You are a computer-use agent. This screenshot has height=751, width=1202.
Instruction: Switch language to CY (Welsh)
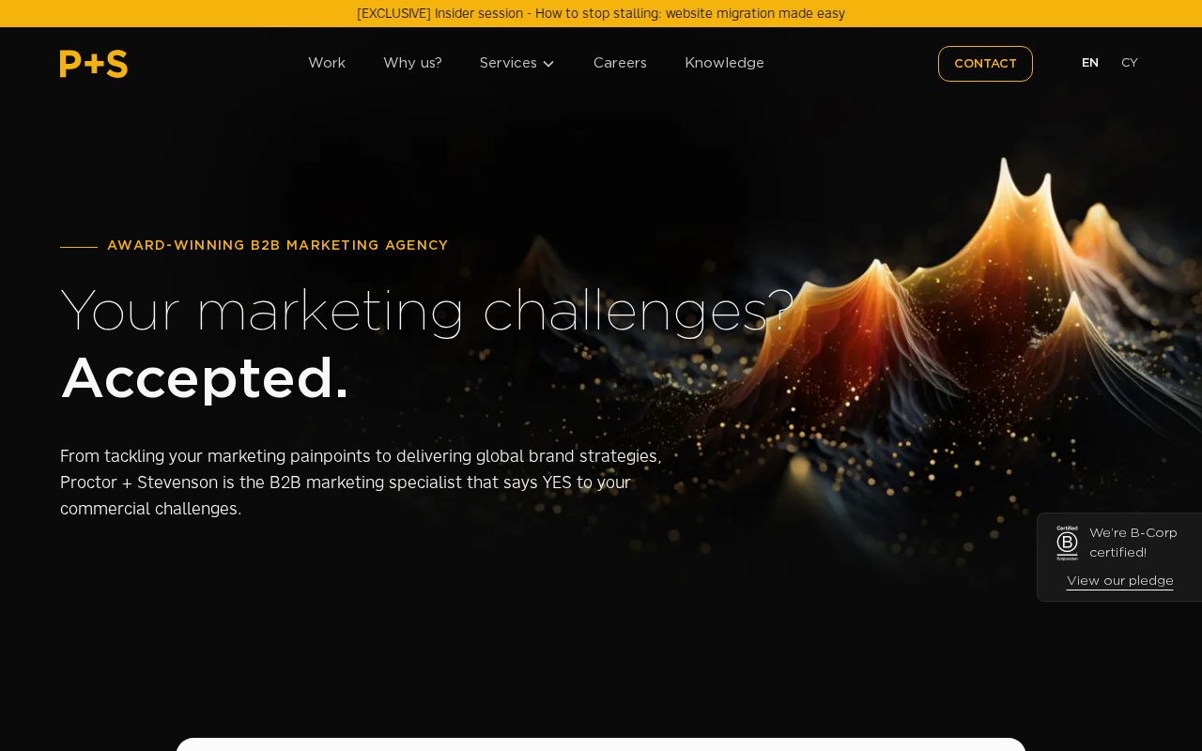point(1129,63)
